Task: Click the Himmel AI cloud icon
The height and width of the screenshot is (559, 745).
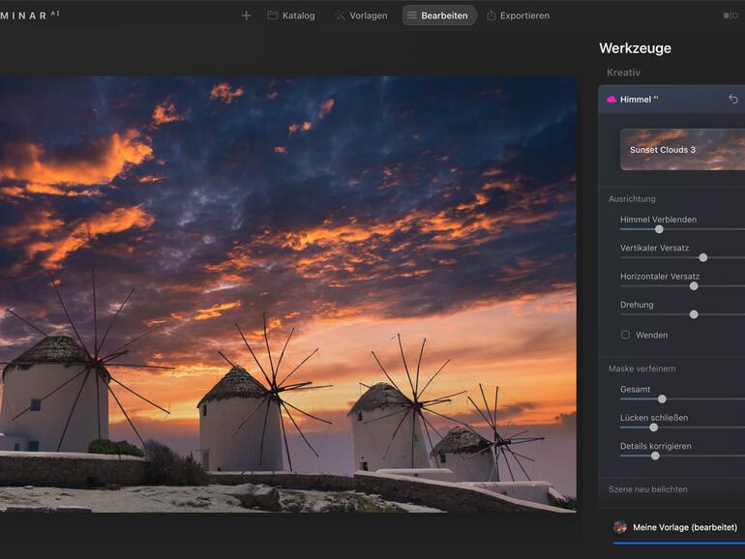Action: coord(611,100)
